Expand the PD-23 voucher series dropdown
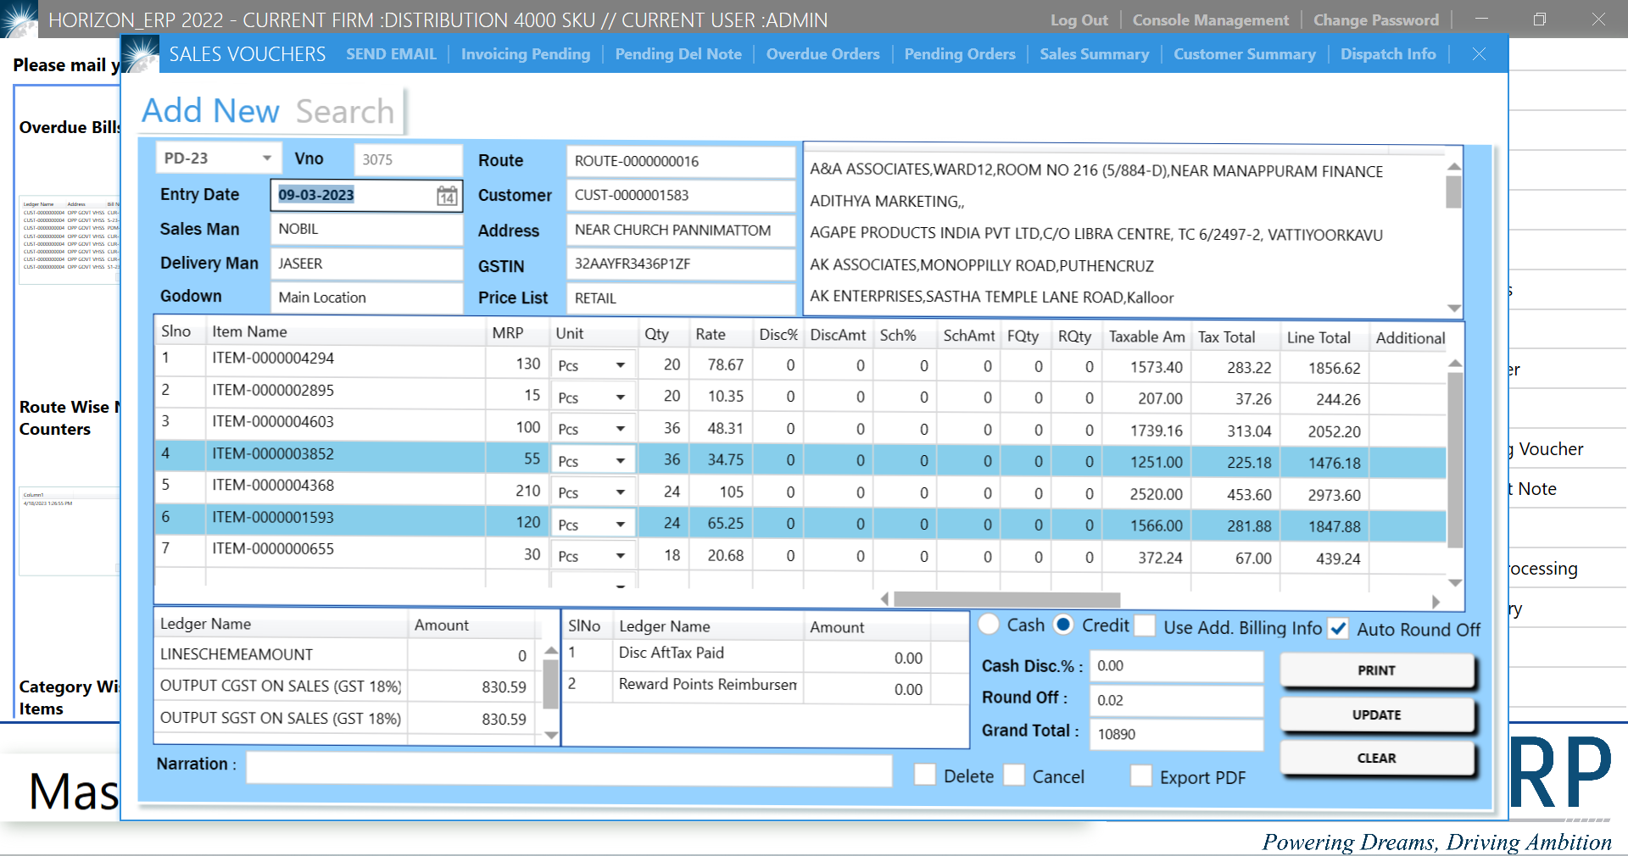This screenshot has height=856, width=1628. 266,158
